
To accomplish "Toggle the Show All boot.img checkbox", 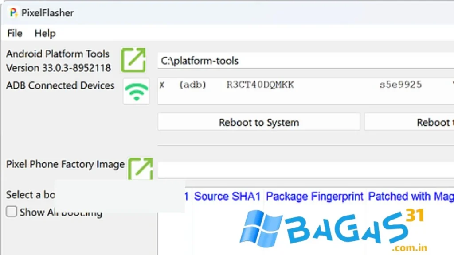I will pyautogui.click(x=12, y=212).
